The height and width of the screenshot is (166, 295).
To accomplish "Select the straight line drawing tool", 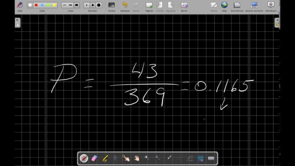I will point(179,158).
